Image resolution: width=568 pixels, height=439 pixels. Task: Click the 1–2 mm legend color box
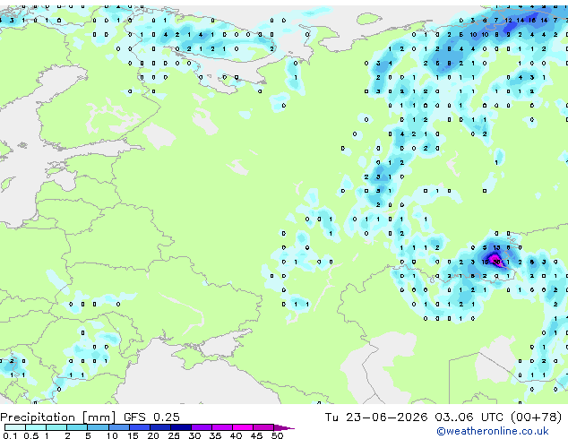pos(56,427)
